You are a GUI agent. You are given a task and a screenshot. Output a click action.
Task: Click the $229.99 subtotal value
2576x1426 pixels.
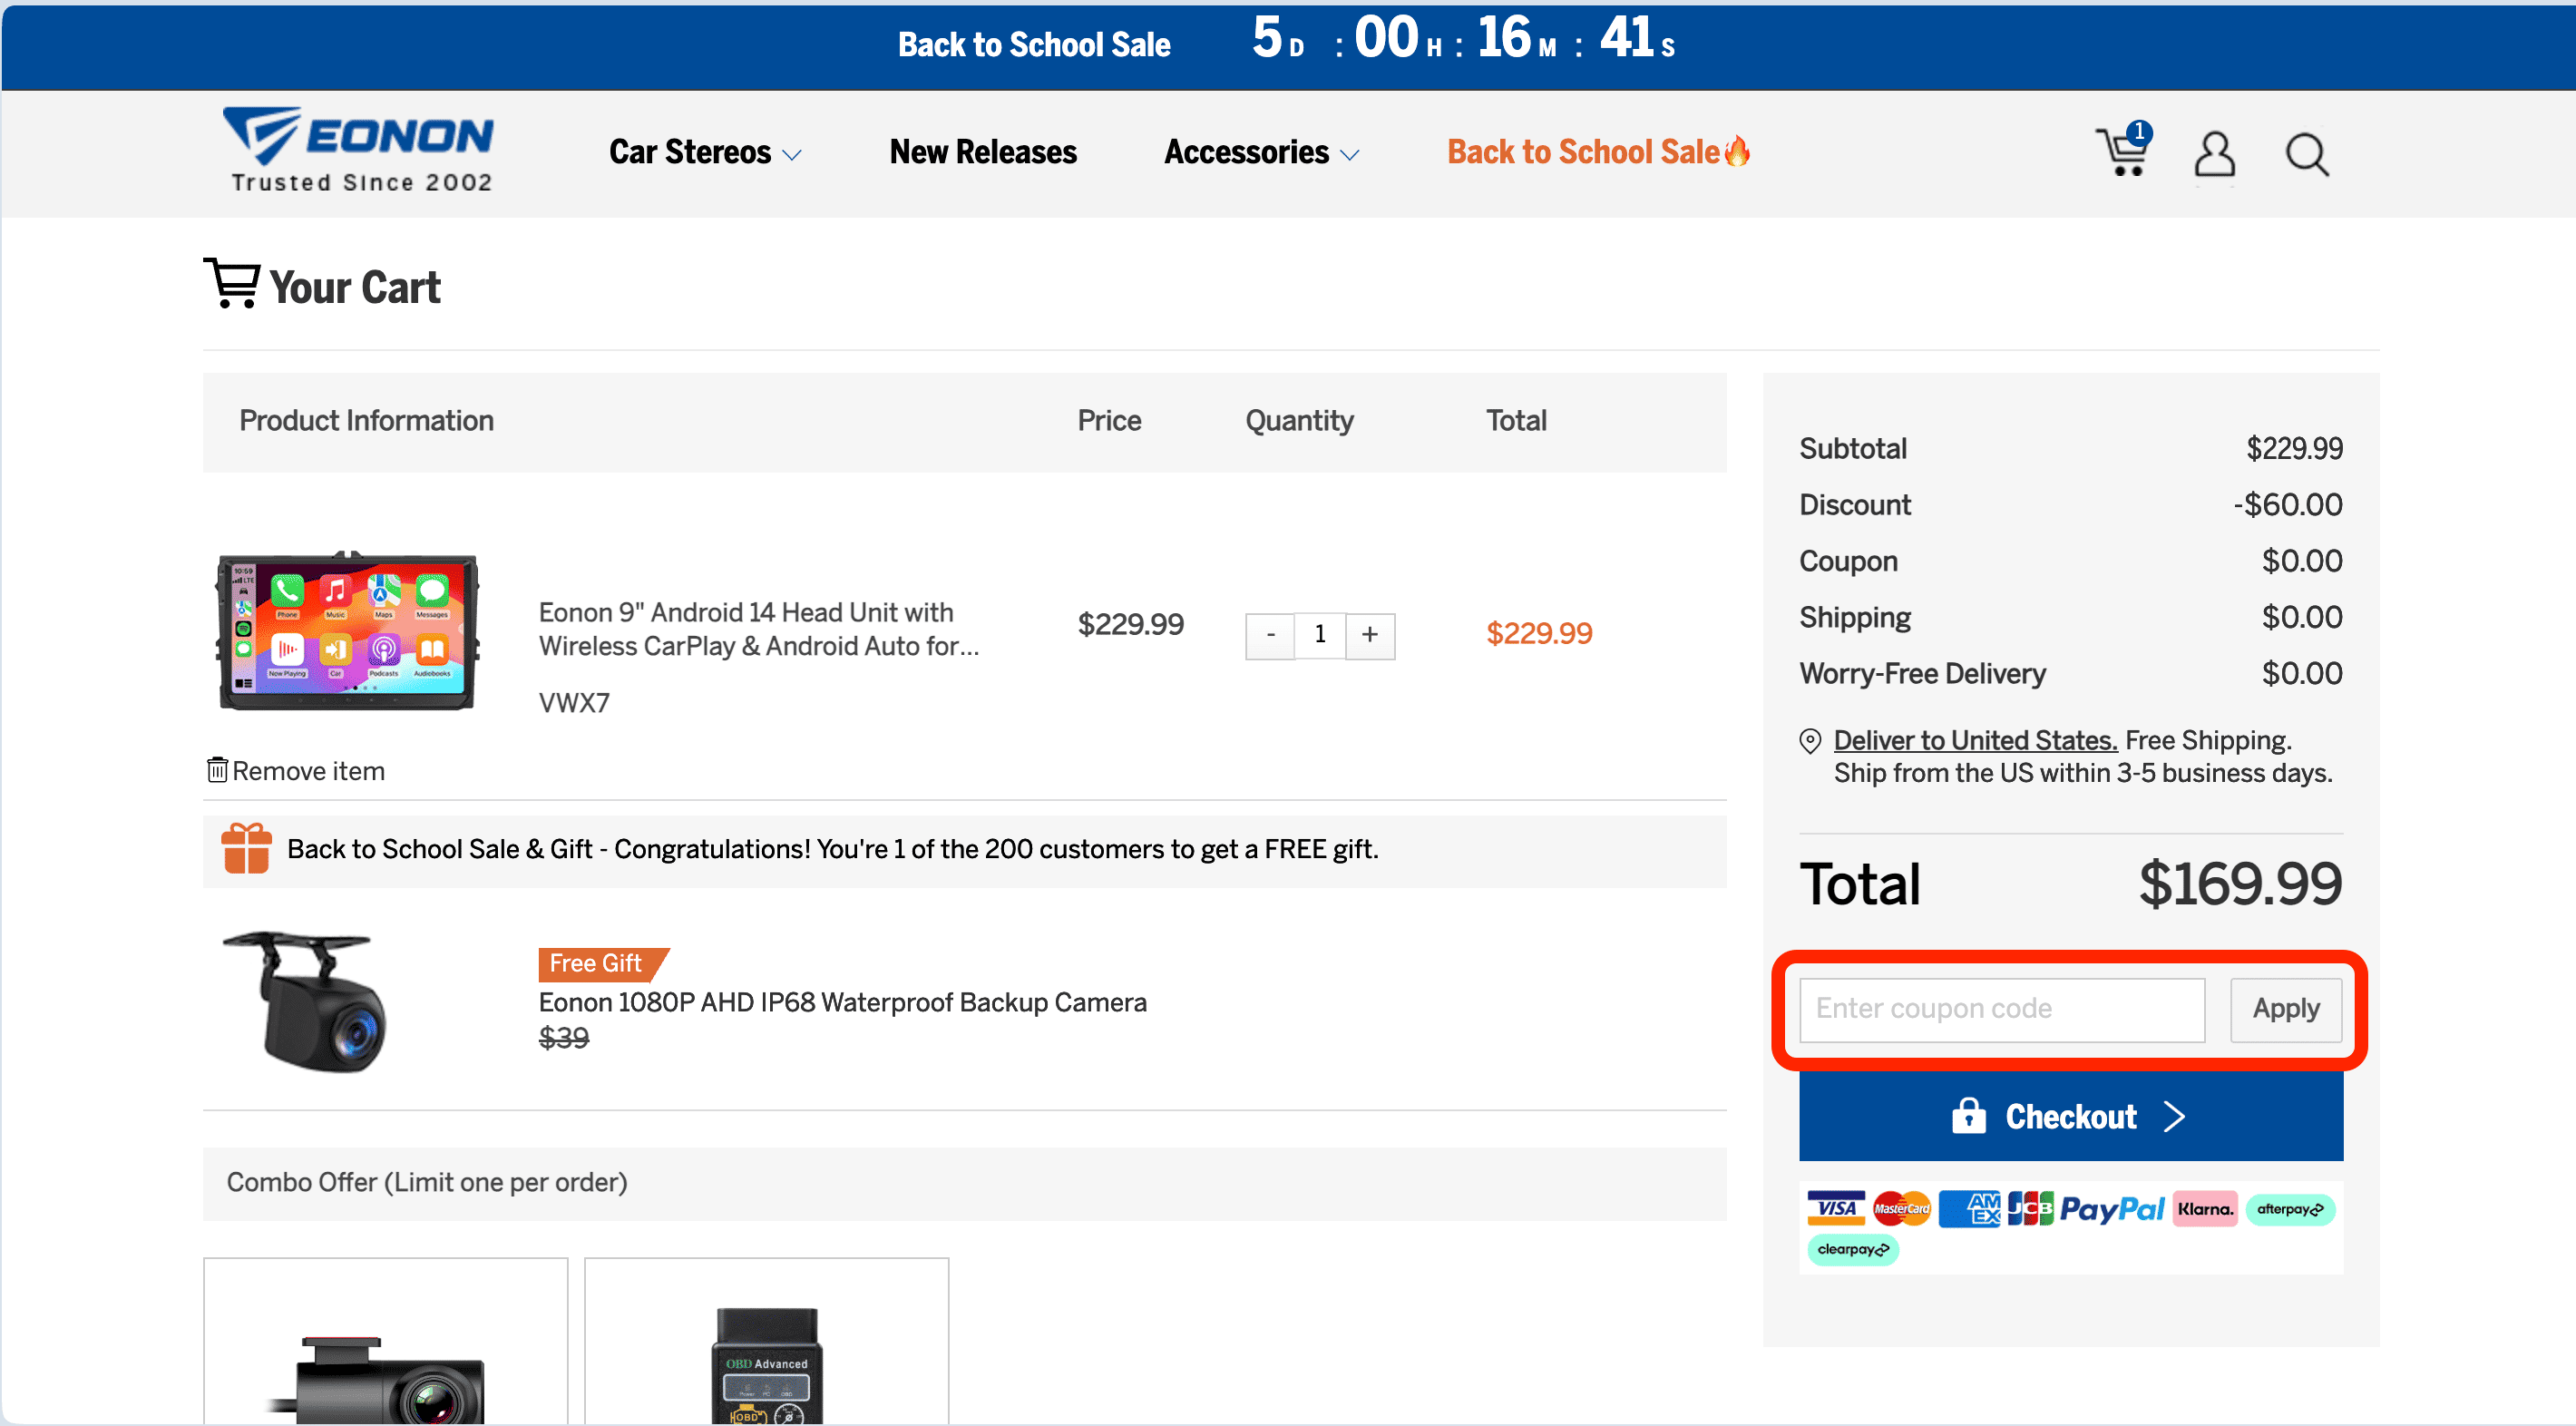[x=2294, y=448]
